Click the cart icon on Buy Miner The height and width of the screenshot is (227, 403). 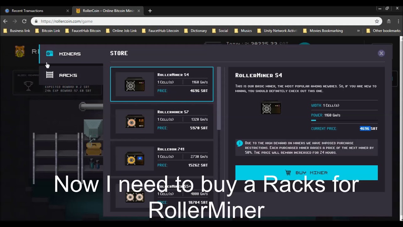click(x=288, y=173)
